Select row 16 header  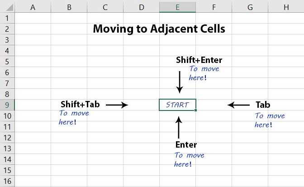tap(7, 181)
